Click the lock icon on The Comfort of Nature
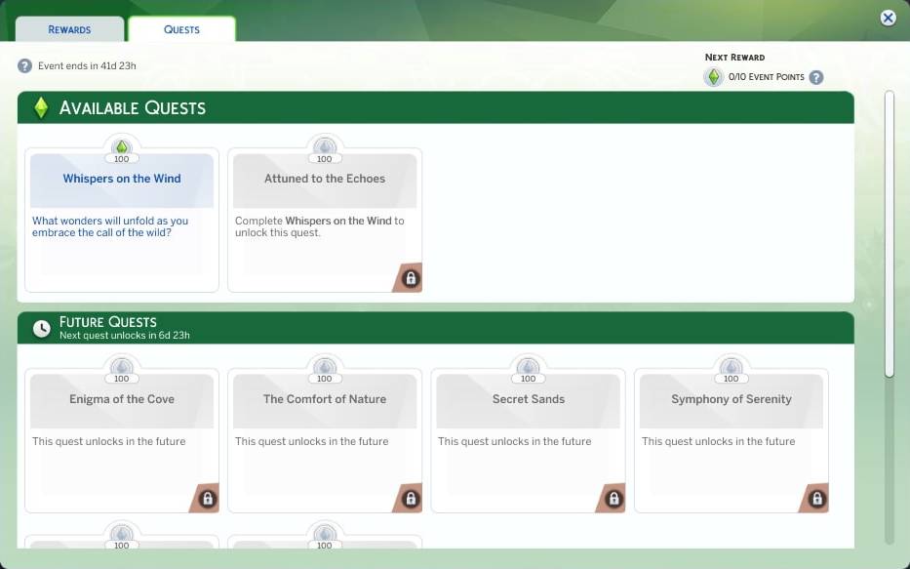The height and width of the screenshot is (569, 910). click(411, 499)
